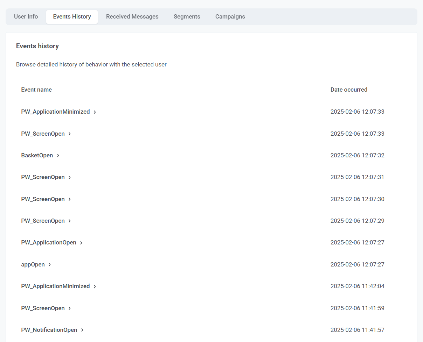The height and width of the screenshot is (342, 423).
Task: Select PW_ScreenOpen event name logged at 12:07:31
Action: 43,177
